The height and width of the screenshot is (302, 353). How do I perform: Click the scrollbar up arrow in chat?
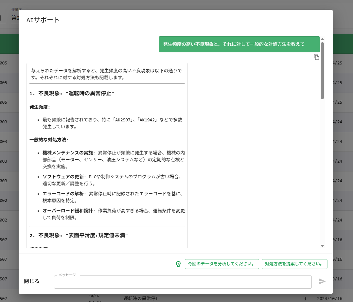(x=322, y=39)
